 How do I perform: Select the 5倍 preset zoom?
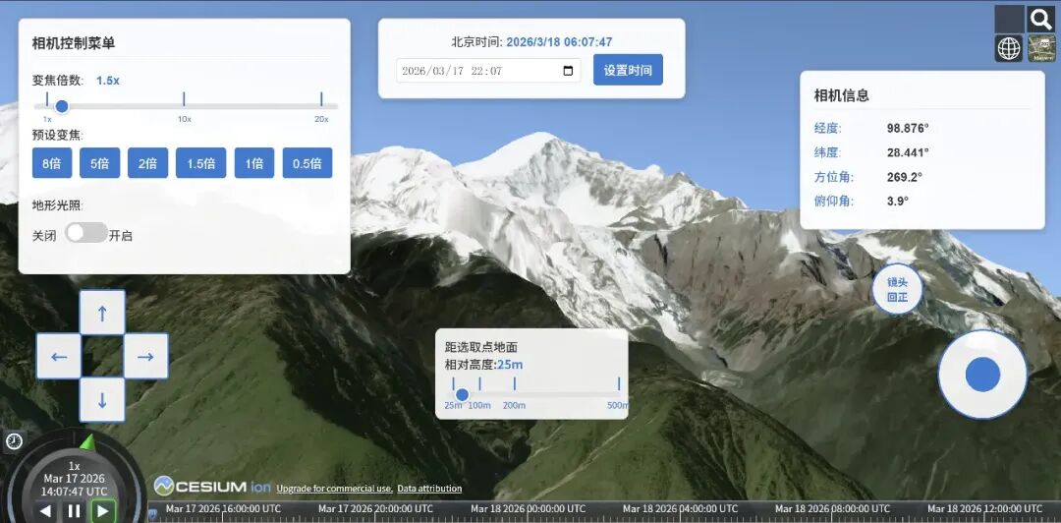point(99,163)
